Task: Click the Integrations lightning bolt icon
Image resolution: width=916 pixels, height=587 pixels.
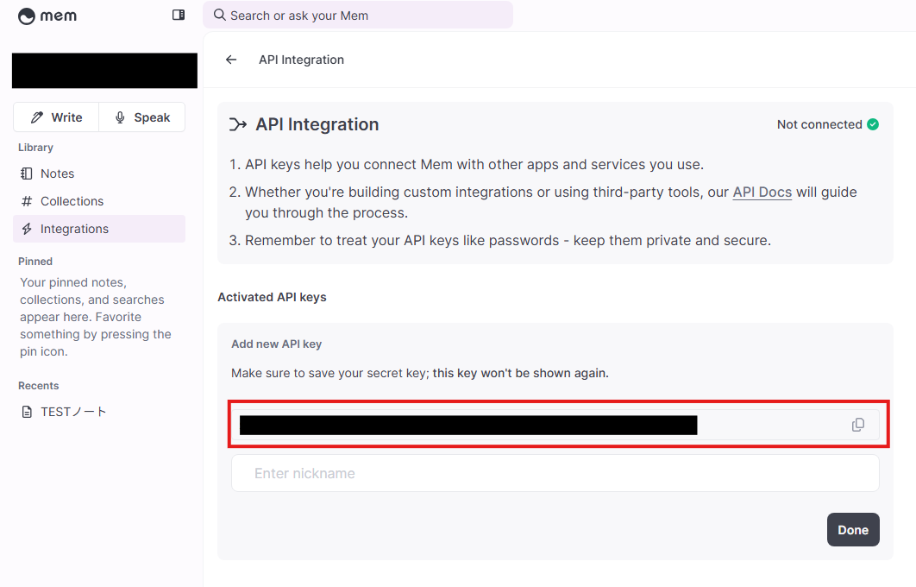Action: (x=27, y=229)
